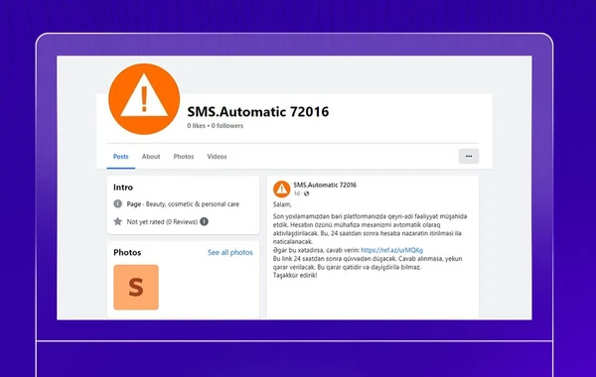Click the globe public visibility icon
The height and width of the screenshot is (377, 596).
(306, 193)
